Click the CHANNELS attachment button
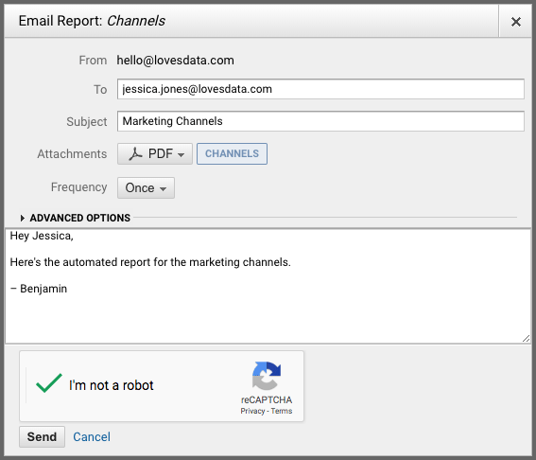 point(233,153)
